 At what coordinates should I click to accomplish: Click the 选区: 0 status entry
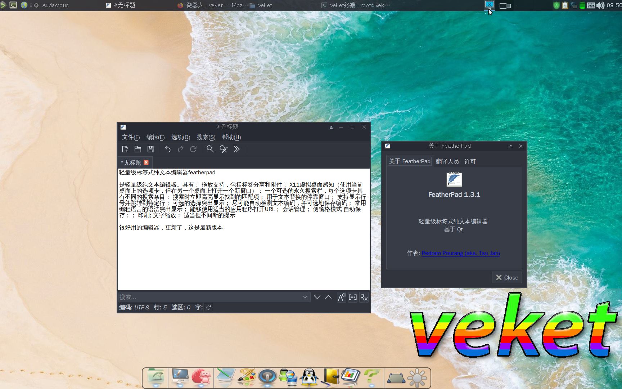pos(181,307)
